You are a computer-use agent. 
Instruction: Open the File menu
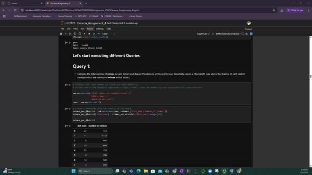point(62,29)
